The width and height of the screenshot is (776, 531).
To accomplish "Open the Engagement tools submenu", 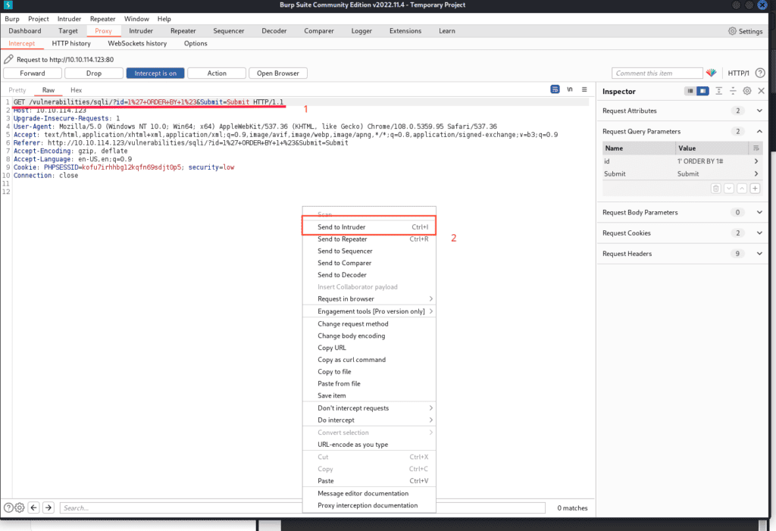I will pos(369,311).
